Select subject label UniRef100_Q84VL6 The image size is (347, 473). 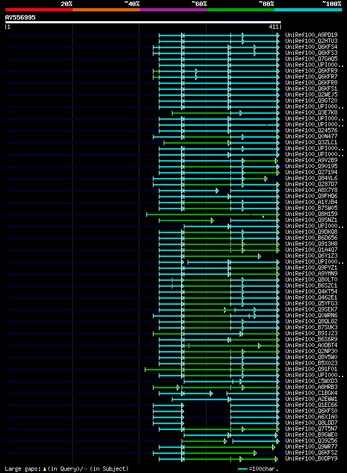pyautogui.click(x=311, y=178)
